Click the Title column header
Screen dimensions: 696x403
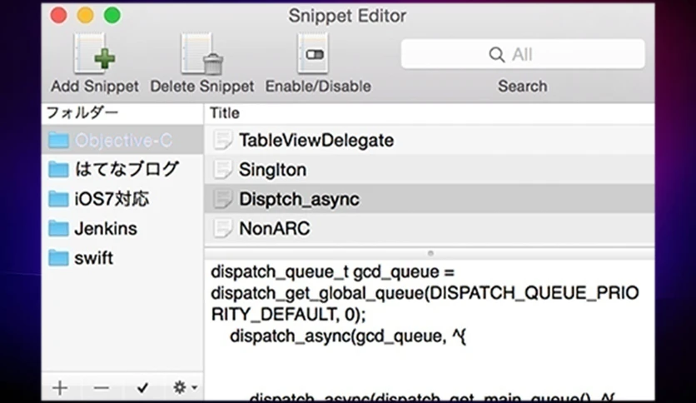430,113
